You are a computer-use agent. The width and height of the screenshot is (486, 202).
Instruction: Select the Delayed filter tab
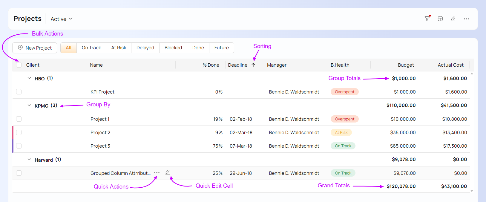[145, 48]
